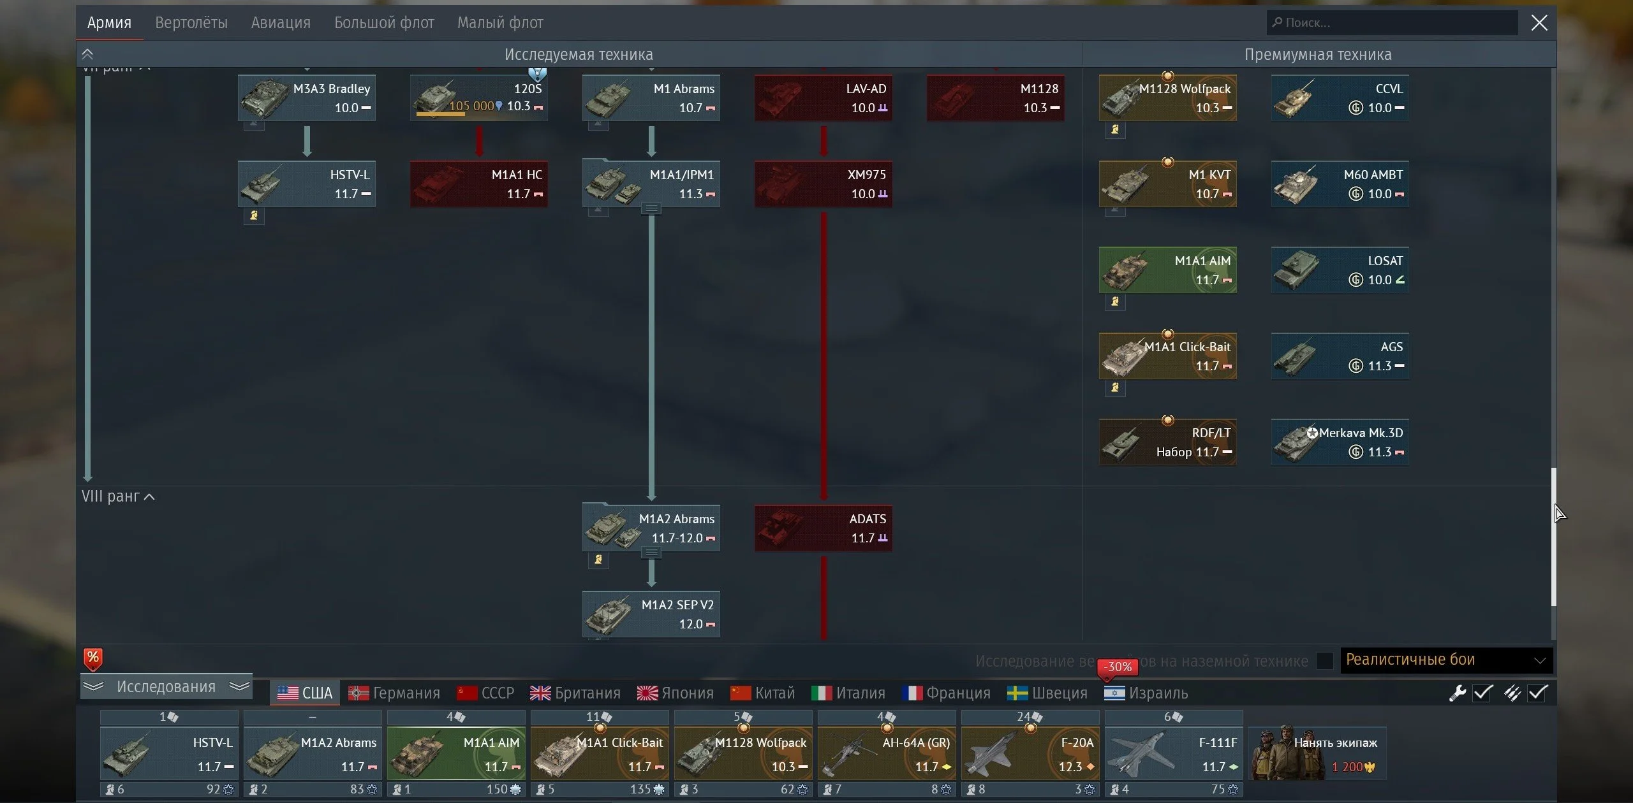Click the vertical scrollbar on the right
This screenshot has height=803, width=1633.
[1553, 537]
